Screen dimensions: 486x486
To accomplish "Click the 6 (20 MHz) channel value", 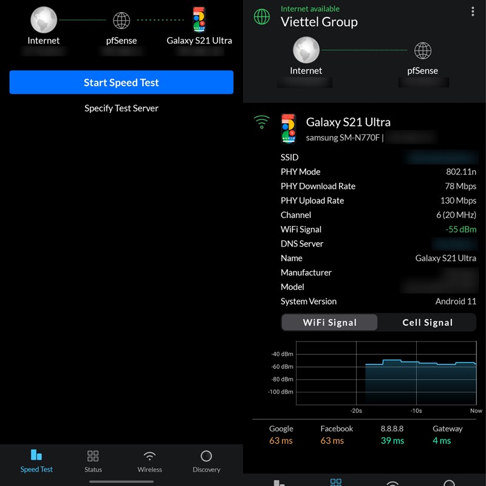I will click(x=456, y=215).
